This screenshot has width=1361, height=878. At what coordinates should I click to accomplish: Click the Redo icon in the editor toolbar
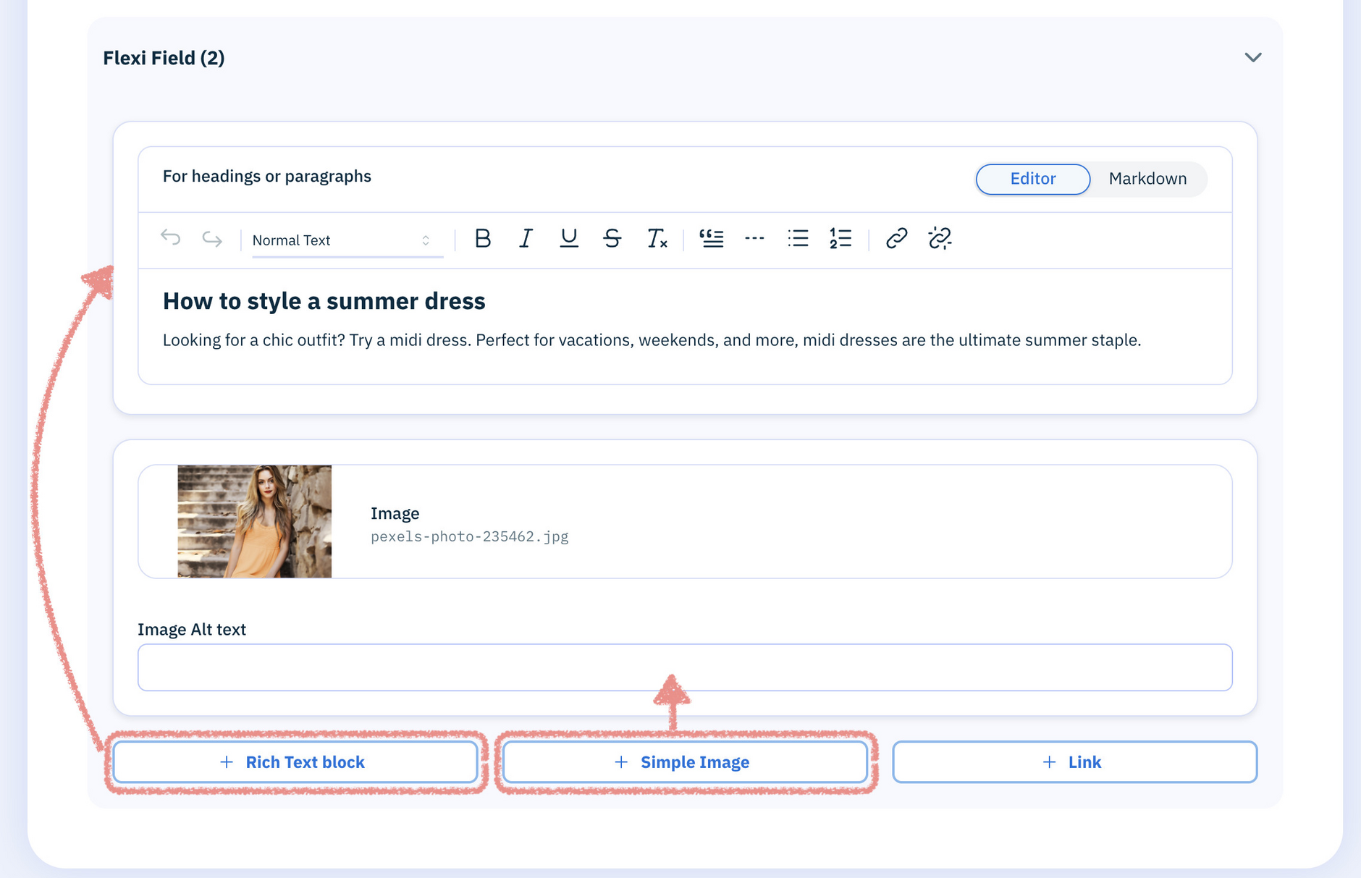[x=211, y=239]
